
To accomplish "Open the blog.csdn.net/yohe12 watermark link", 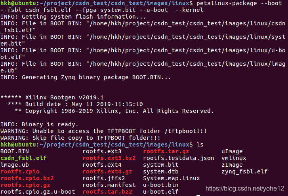I will tap(245, 188).
